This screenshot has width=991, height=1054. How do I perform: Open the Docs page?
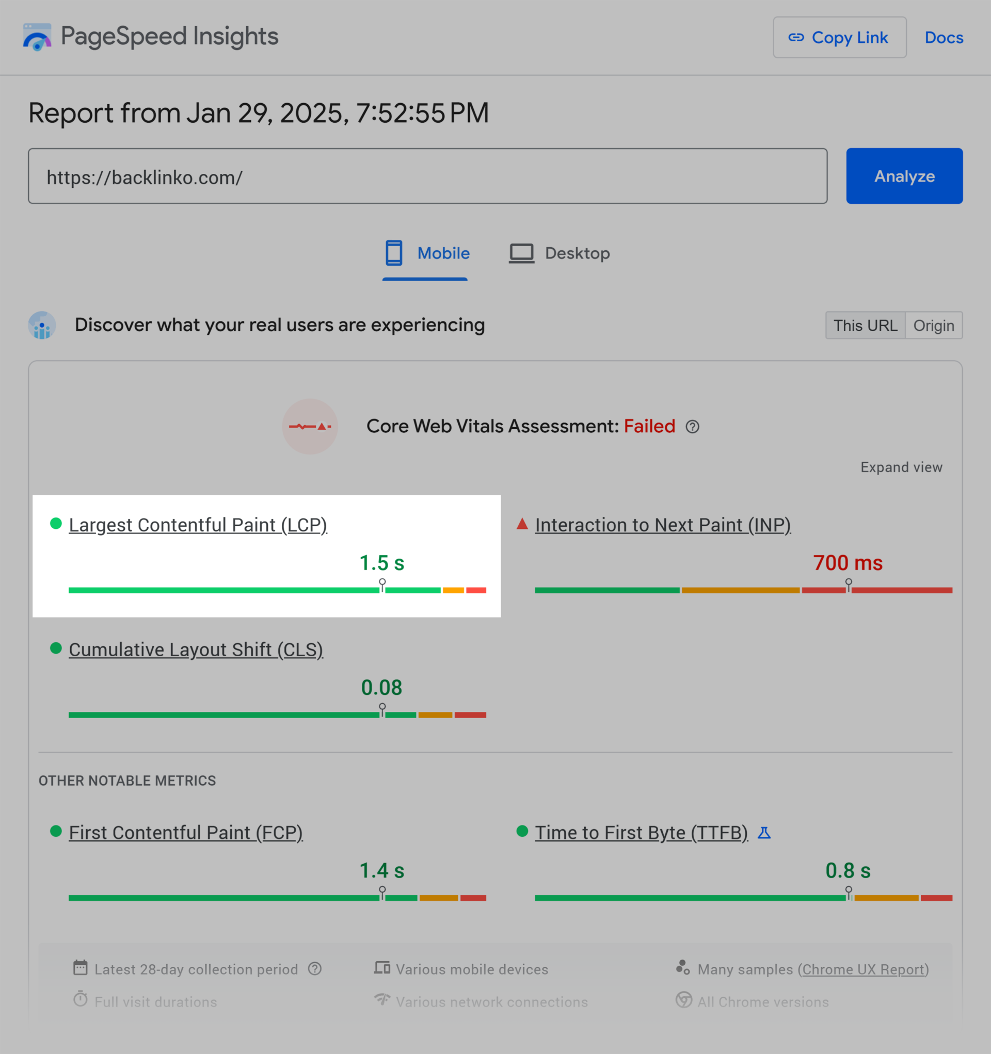point(944,37)
